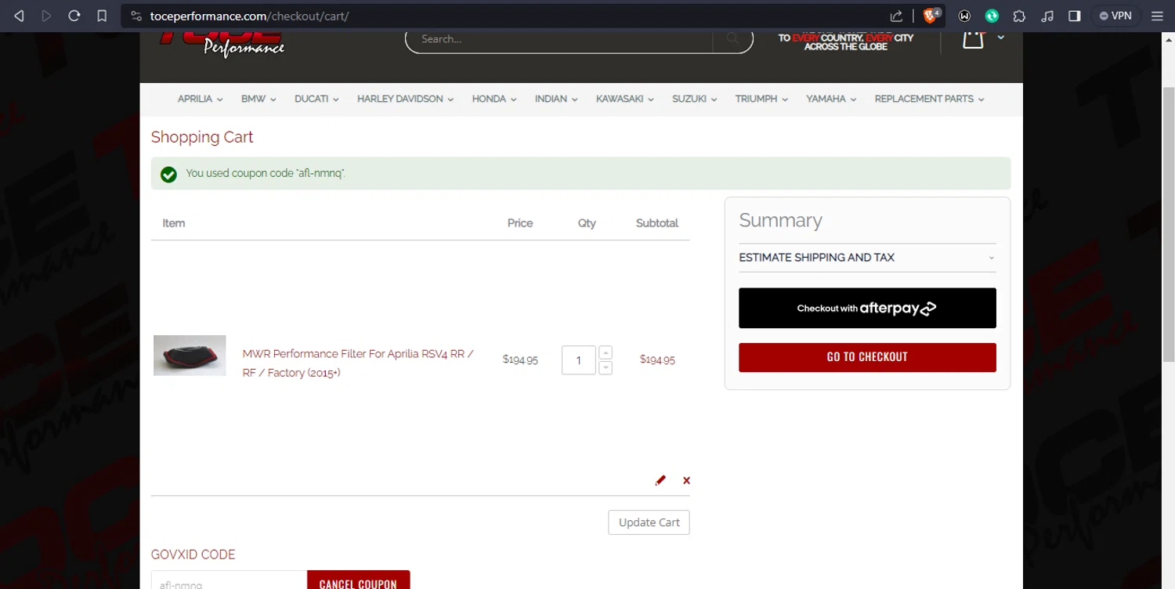This screenshot has width=1175, height=589.
Task: Open Brave Shields lion icon
Action: click(931, 16)
